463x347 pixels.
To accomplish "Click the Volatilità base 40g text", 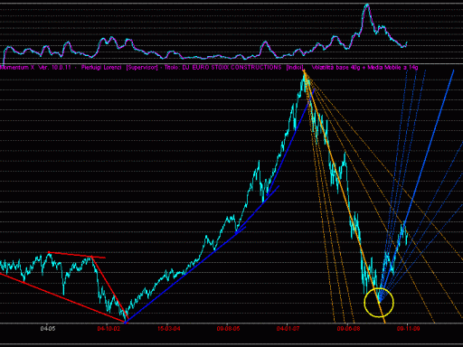I will click(335, 68).
